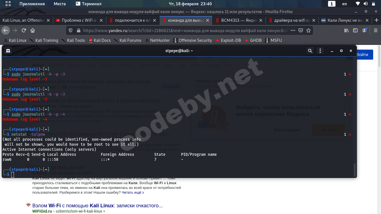Open the Kali Tools bookmark
381x214 pixels.
click(x=73, y=40)
